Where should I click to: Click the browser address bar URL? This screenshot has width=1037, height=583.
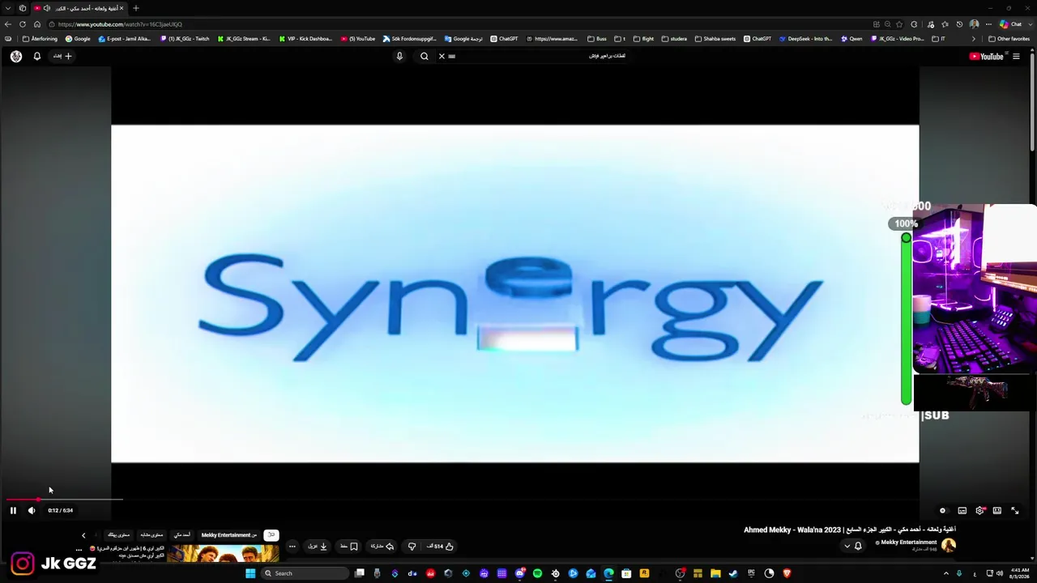(120, 24)
